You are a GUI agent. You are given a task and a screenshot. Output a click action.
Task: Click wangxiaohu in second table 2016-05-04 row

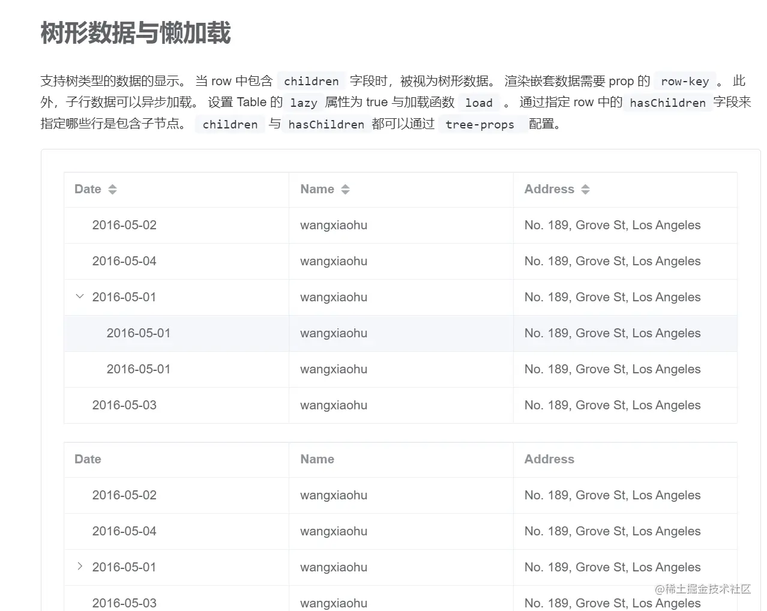coord(334,531)
